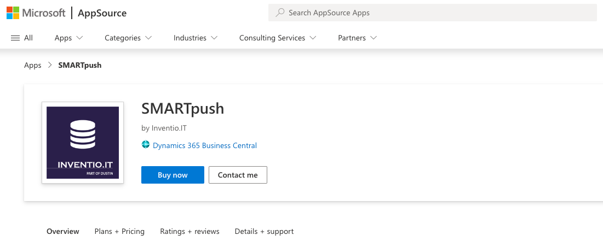Screen dimensions: 603x241
Task: Select the Details + support tab
Action: [264, 231]
